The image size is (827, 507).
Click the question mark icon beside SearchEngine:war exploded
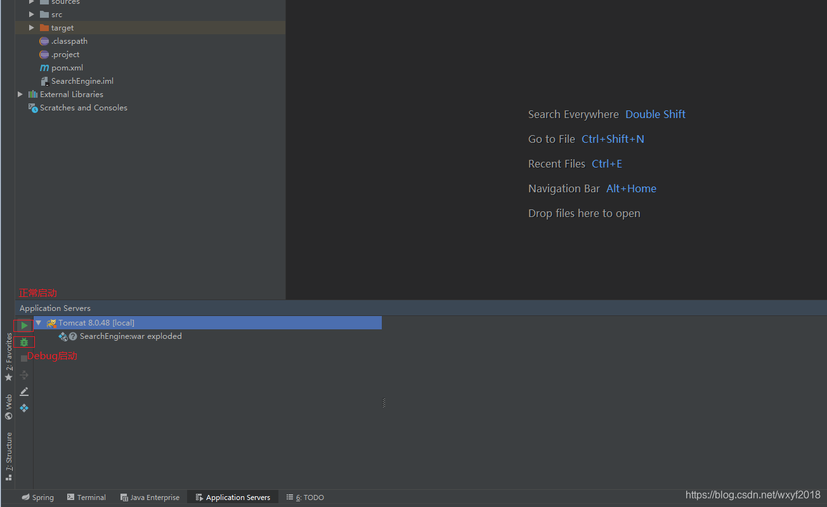tap(73, 336)
